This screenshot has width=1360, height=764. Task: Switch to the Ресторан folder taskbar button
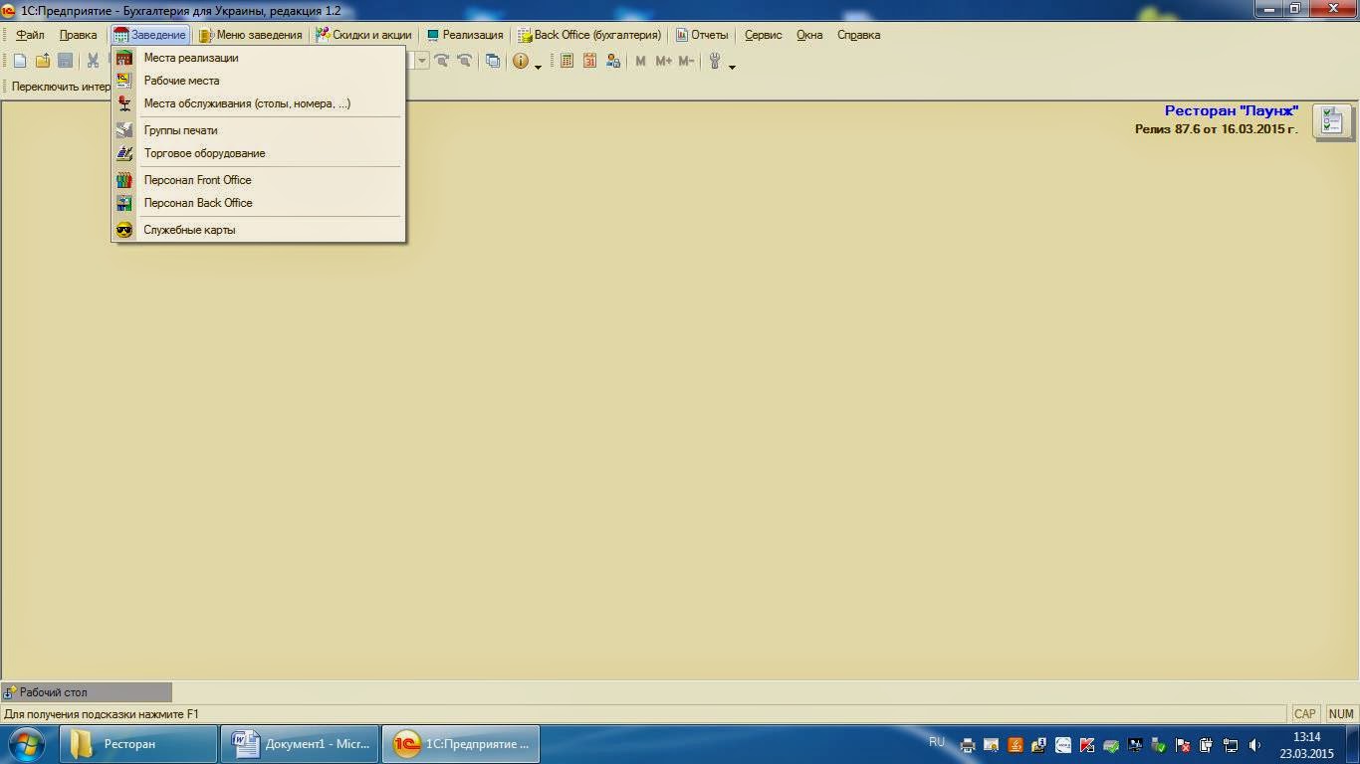tap(138, 744)
